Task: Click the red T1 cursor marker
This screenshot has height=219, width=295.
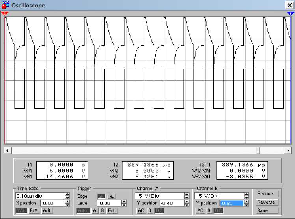Action: pyautogui.click(x=5, y=13)
